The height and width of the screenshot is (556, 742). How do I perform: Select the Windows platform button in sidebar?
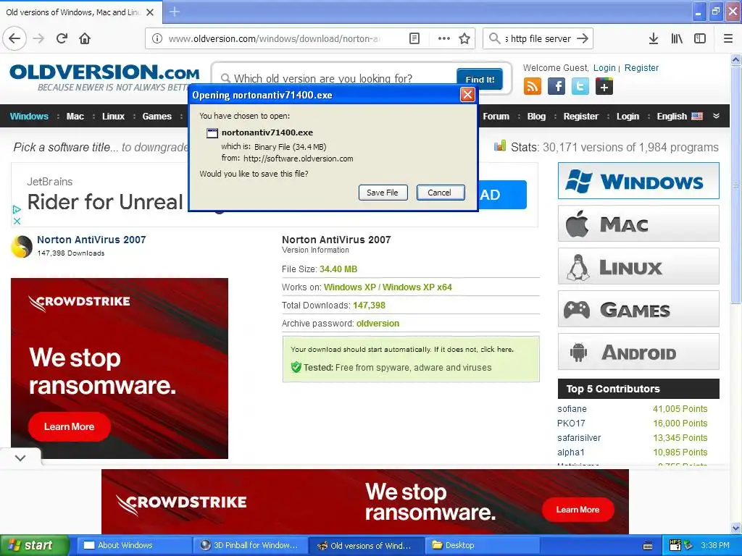coord(638,181)
